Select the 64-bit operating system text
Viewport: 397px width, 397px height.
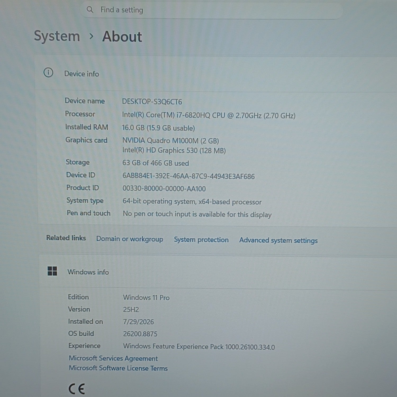coord(192,202)
